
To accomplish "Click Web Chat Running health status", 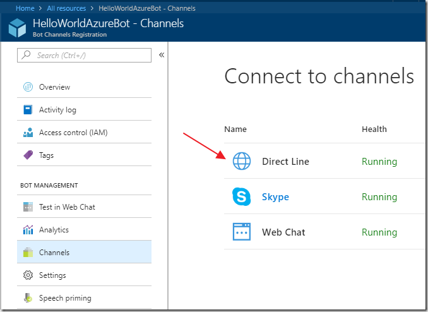I will click(379, 232).
